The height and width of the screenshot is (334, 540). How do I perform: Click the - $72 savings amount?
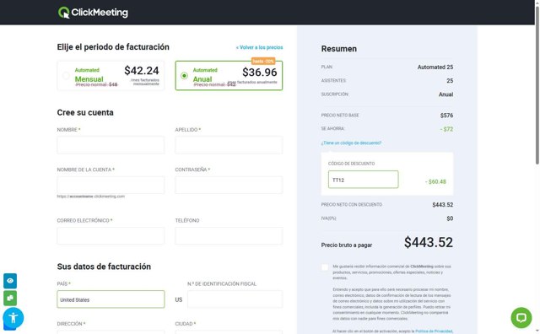[x=446, y=129]
